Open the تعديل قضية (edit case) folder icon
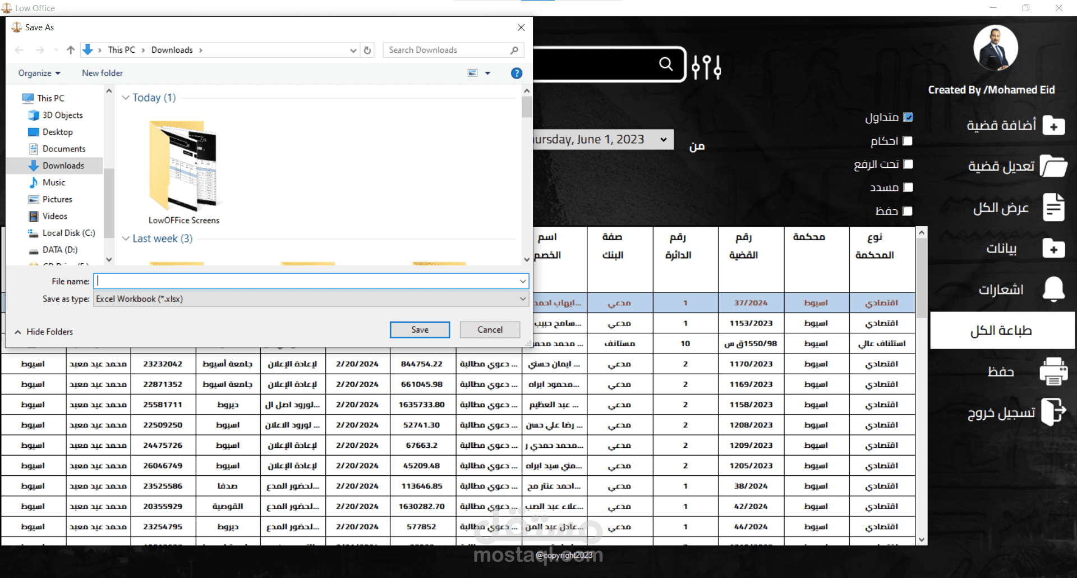The height and width of the screenshot is (578, 1077). (1053, 166)
